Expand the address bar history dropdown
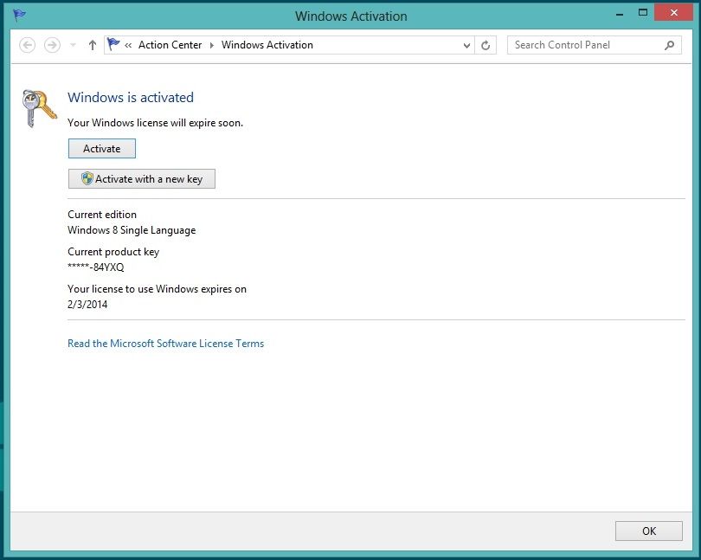The image size is (701, 560). pyautogui.click(x=467, y=45)
